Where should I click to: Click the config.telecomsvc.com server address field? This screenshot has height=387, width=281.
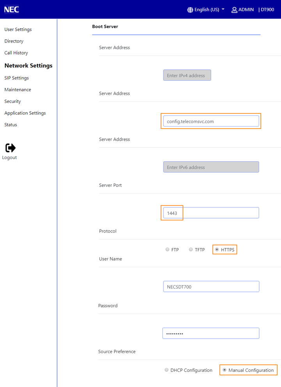211,121
